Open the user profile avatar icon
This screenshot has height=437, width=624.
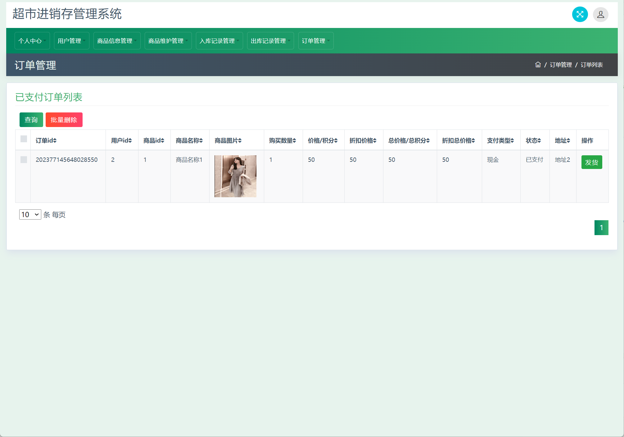click(600, 14)
